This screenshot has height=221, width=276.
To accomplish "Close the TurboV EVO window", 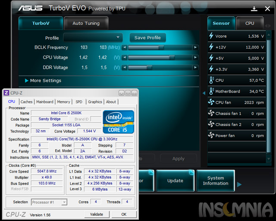I will pyautogui.click(x=267, y=9).
